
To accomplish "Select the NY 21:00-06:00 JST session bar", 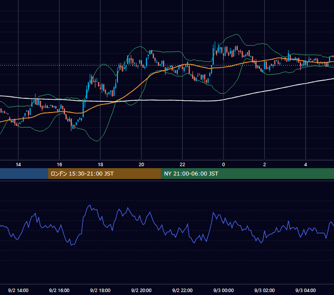I will (x=247, y=174).
